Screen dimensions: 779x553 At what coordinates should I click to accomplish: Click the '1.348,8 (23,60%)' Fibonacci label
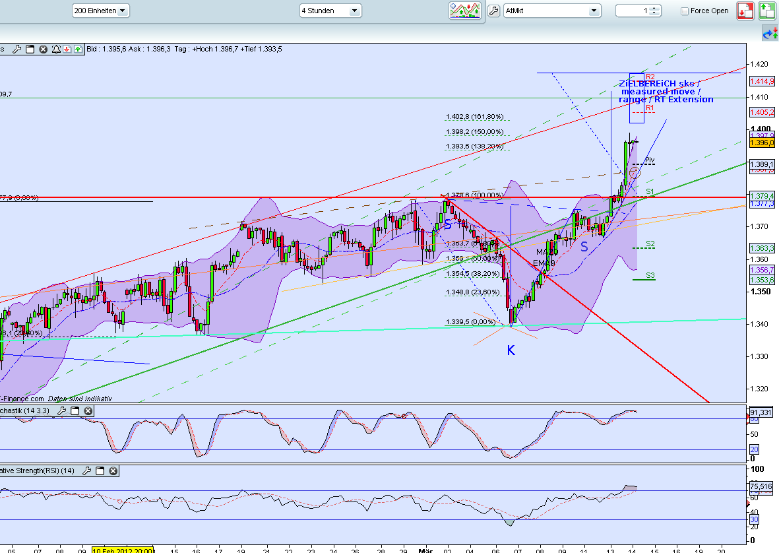(x=472, y=292)
